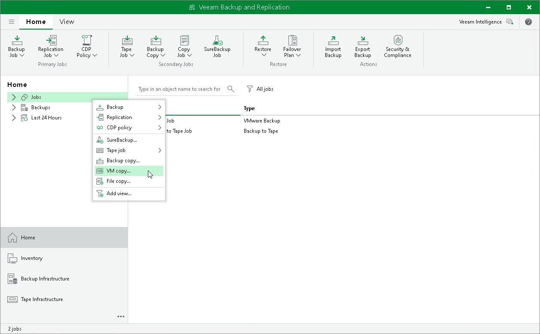Click the Veeam Intelligence label
The image size is (540, 334).
click(x=480, y=22)
